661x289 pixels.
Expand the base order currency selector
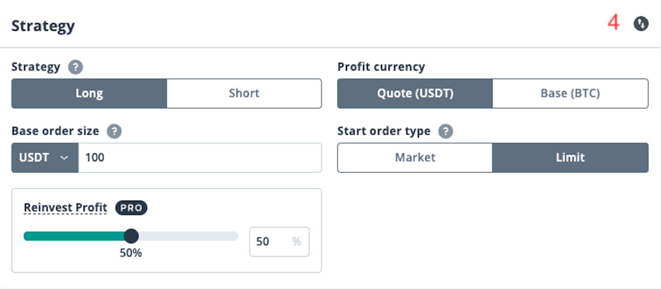point(44,157)
